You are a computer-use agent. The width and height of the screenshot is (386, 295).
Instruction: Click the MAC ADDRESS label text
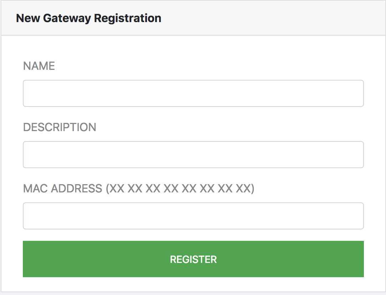[x=139, y=188]
